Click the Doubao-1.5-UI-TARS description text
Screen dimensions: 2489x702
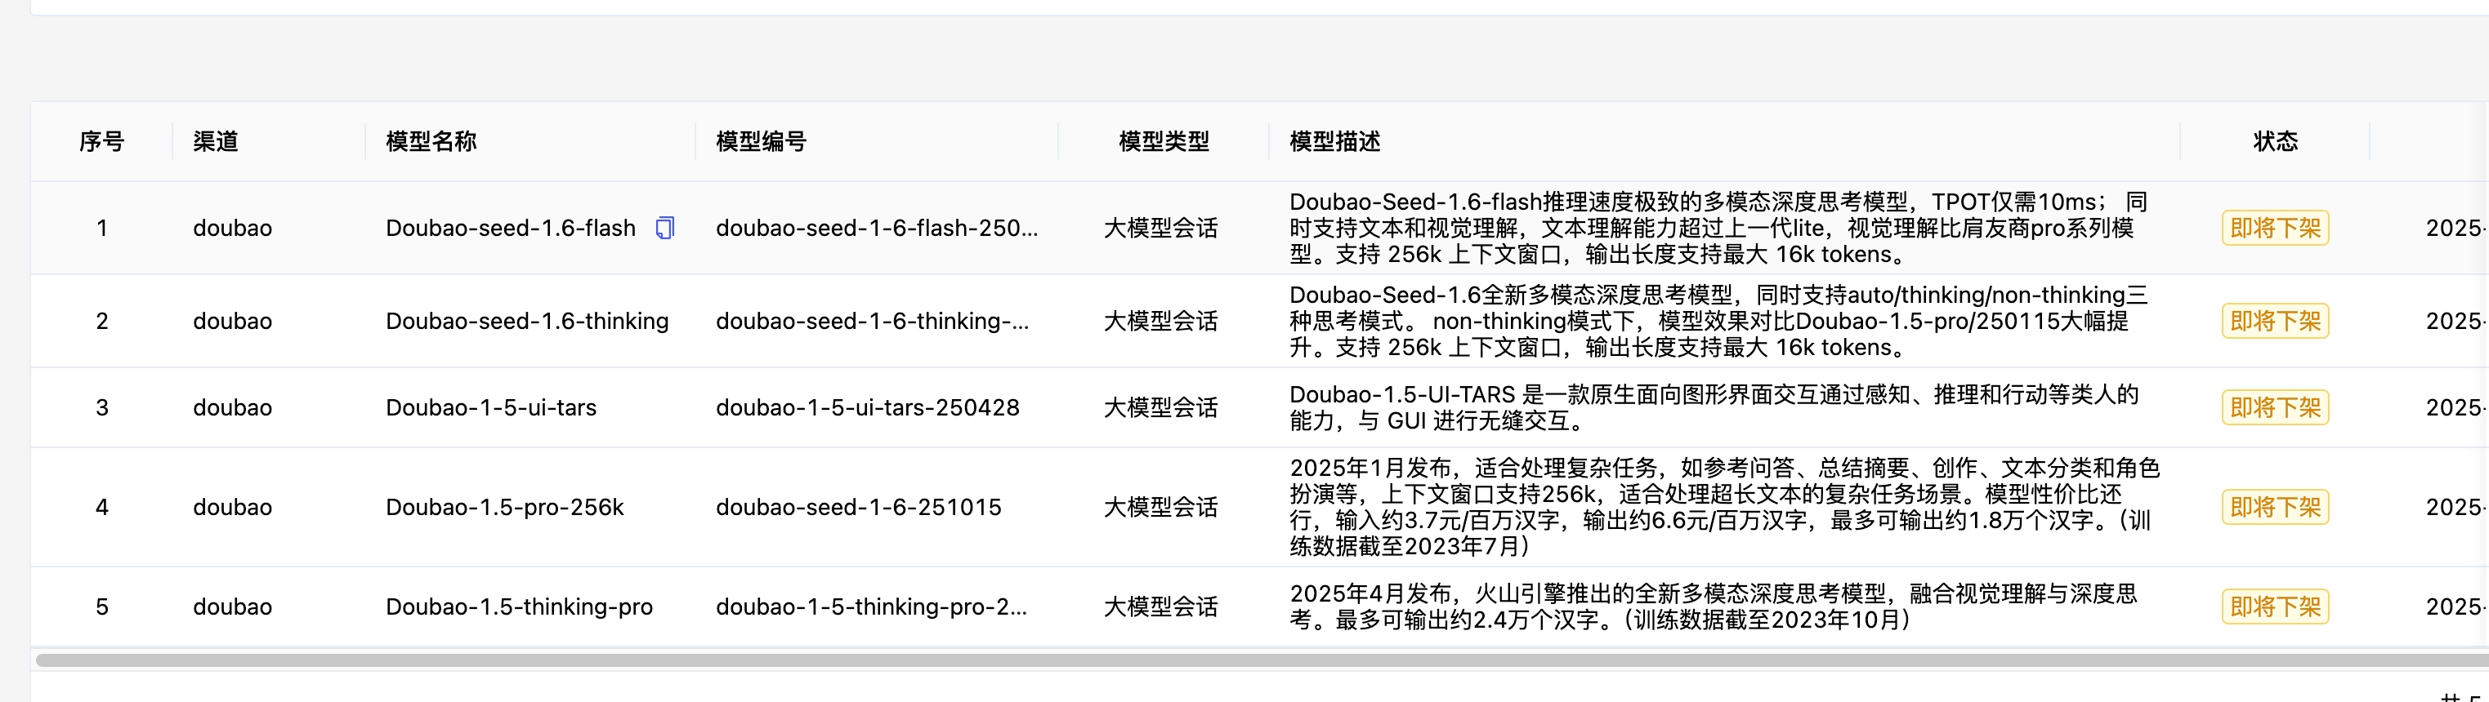(x=1714, y=407)
